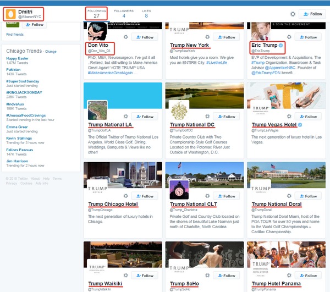
Task: Open footer Privacy link
Action: click(x=12, y=183)
